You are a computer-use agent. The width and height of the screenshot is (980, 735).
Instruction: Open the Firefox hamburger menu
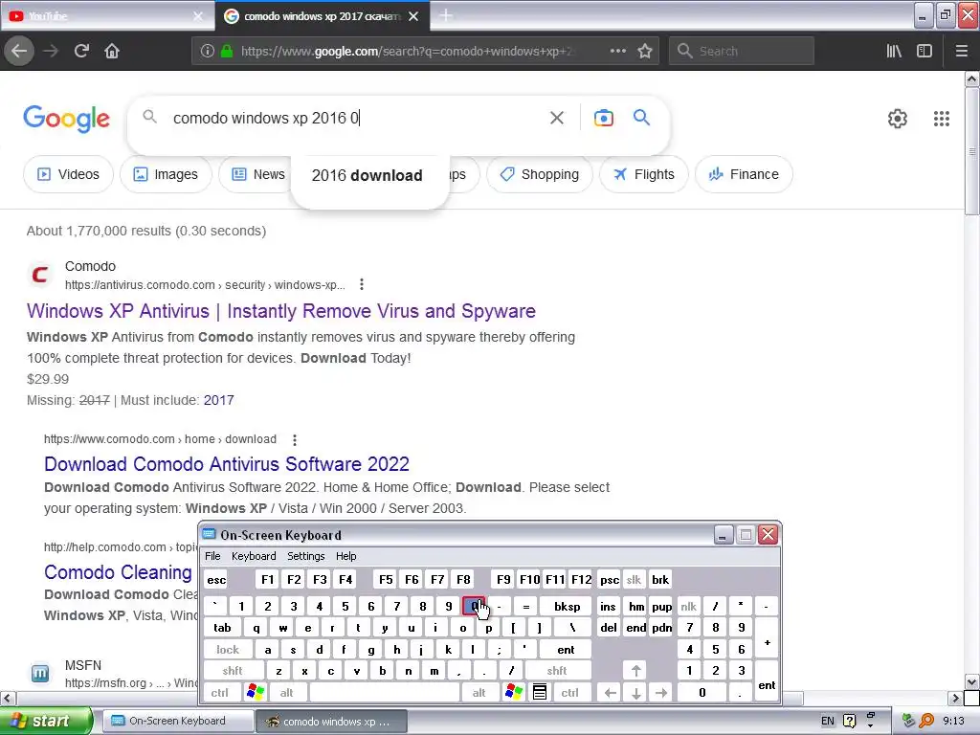click(x=962, y=51)
